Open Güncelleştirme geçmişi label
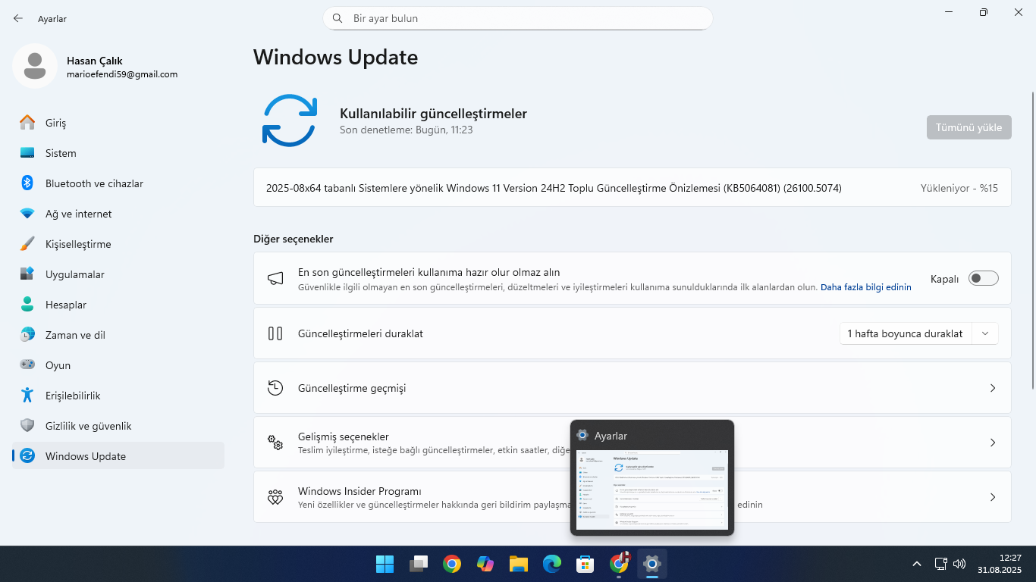The height and width of the screenshot is (582, 1036). (352, 388)
